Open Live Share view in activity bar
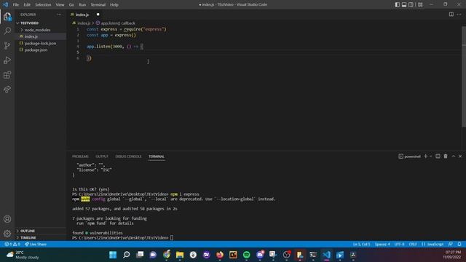 [x=7, y=89]
